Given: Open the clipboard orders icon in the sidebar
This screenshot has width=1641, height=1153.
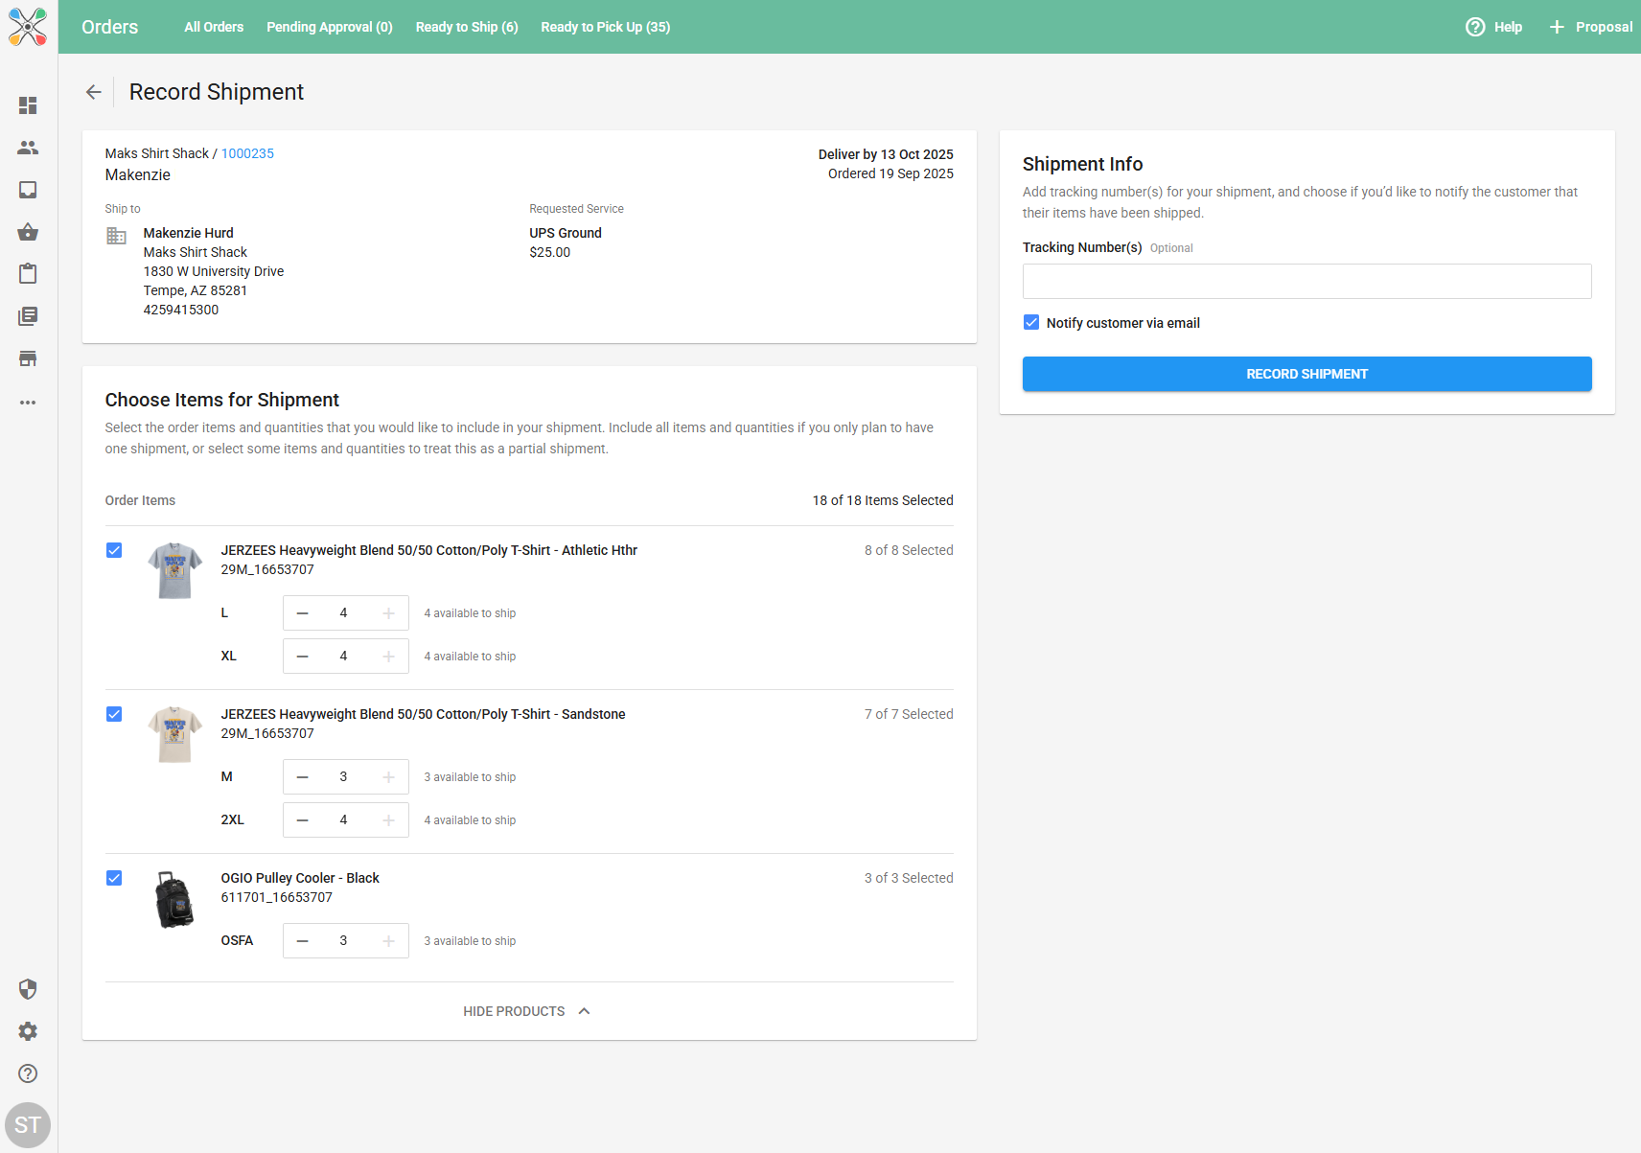Looking at the screenshot, I should [x=28, y=274].
